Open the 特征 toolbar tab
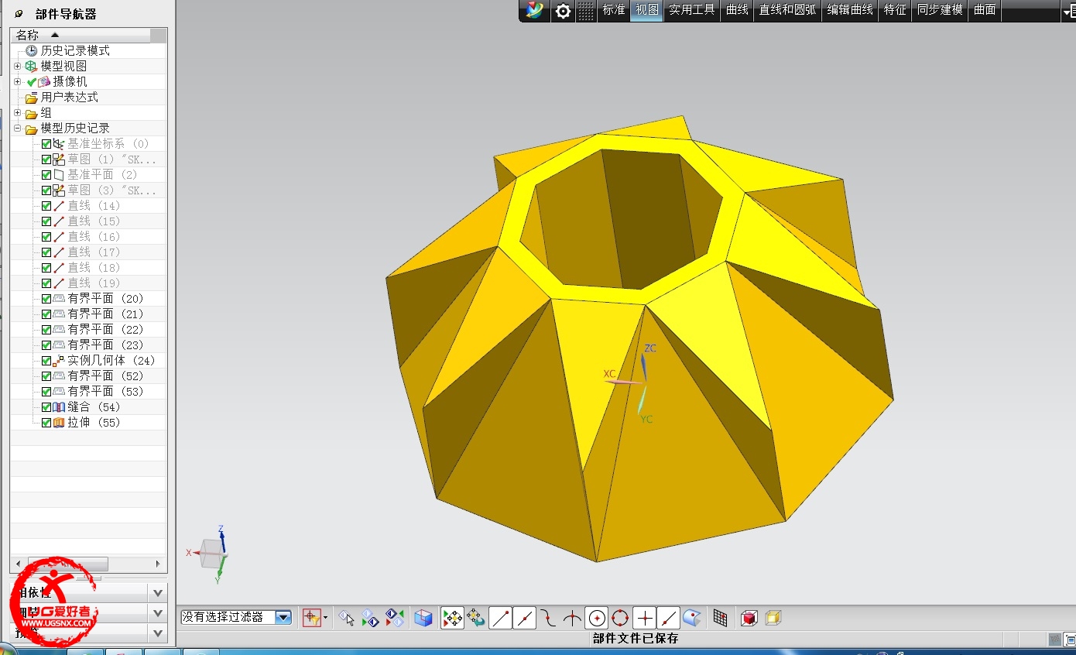1076x655 pixels. tap(895, 10)
